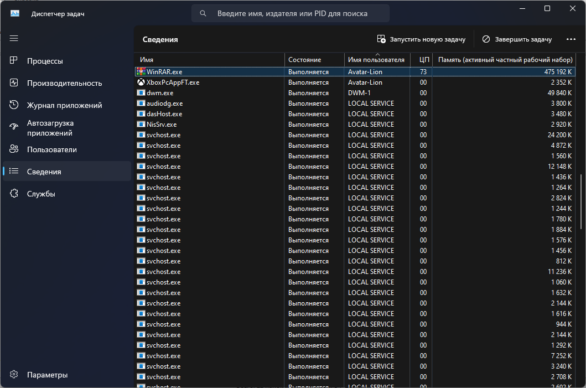Click the Startup apps gauge icon
This screenshot has height=388, width=586.
[14, 127]
